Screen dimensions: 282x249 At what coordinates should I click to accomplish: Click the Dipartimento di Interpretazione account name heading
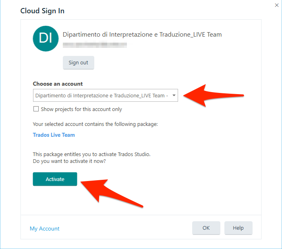142,35
